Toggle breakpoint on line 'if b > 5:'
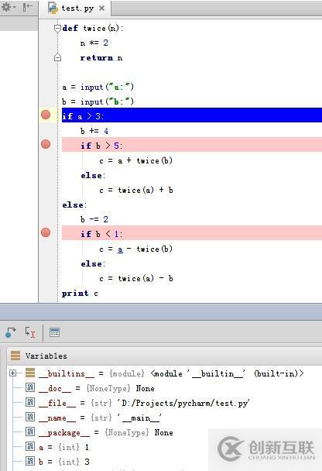Viewport: 322px width, 471px height. 46,144
